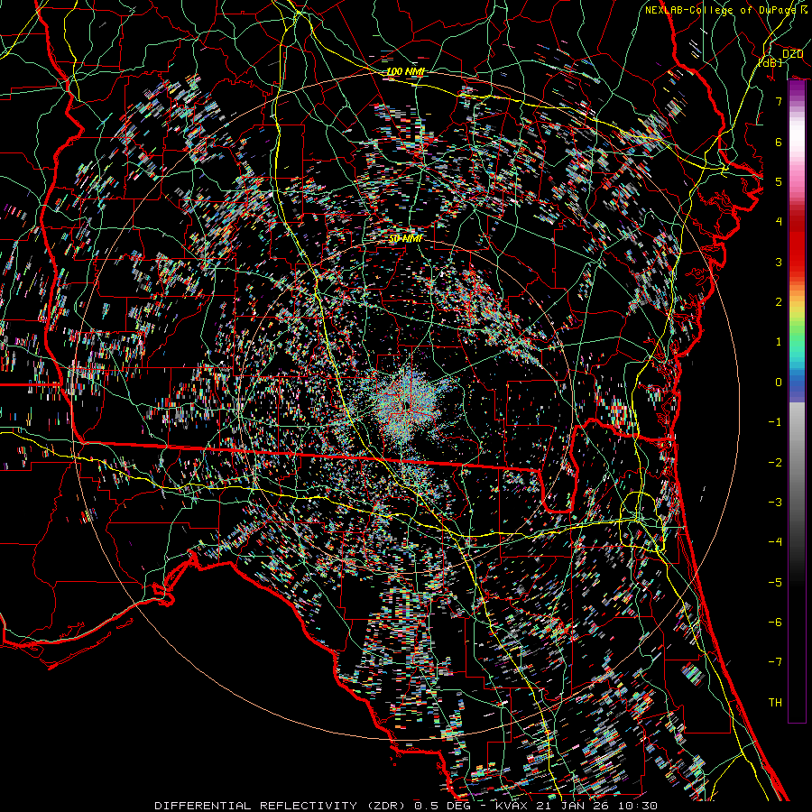812x812 pixels.
Task: Click the "100 NMI" range ring label
Action: [405, 71]
